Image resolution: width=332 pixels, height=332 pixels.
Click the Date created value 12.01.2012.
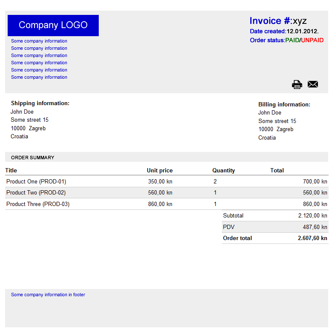tap(302, 31)
